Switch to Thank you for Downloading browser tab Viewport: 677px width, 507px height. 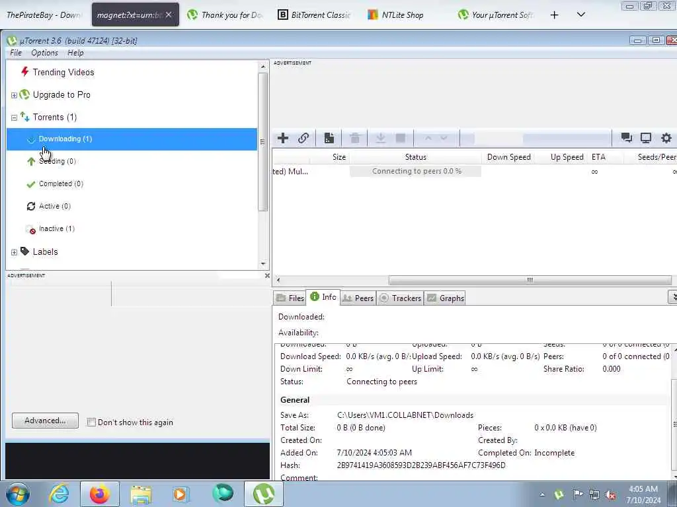click(x=225, y=15)
